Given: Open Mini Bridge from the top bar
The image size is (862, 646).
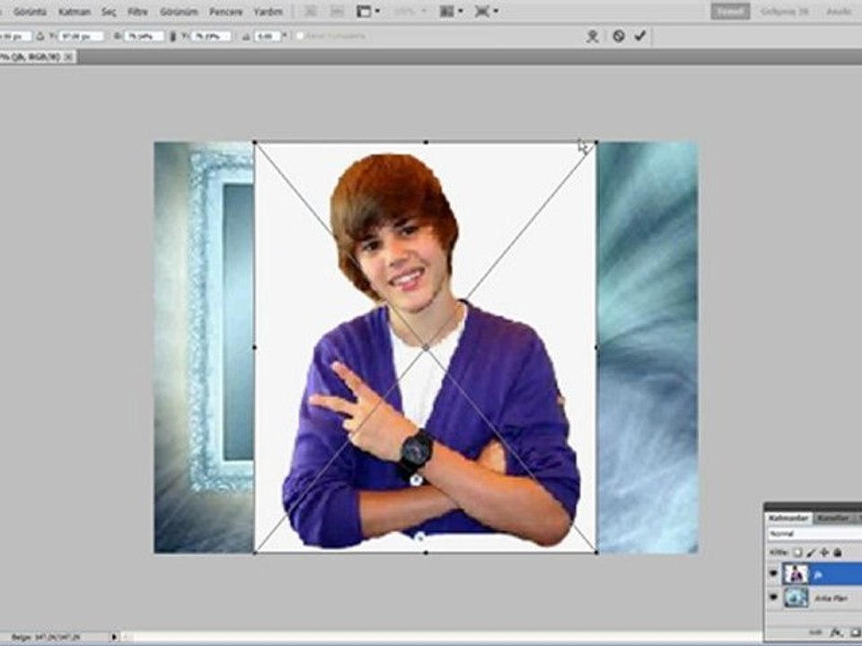Looking at the screenshot, I should 336,11.
